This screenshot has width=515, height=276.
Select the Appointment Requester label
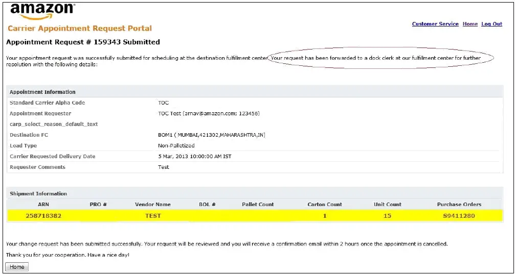40,113
